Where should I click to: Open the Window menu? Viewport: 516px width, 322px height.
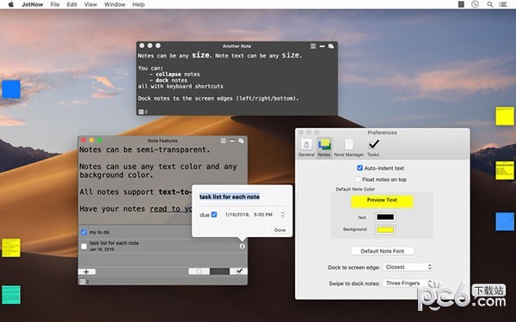pos(114,4)
